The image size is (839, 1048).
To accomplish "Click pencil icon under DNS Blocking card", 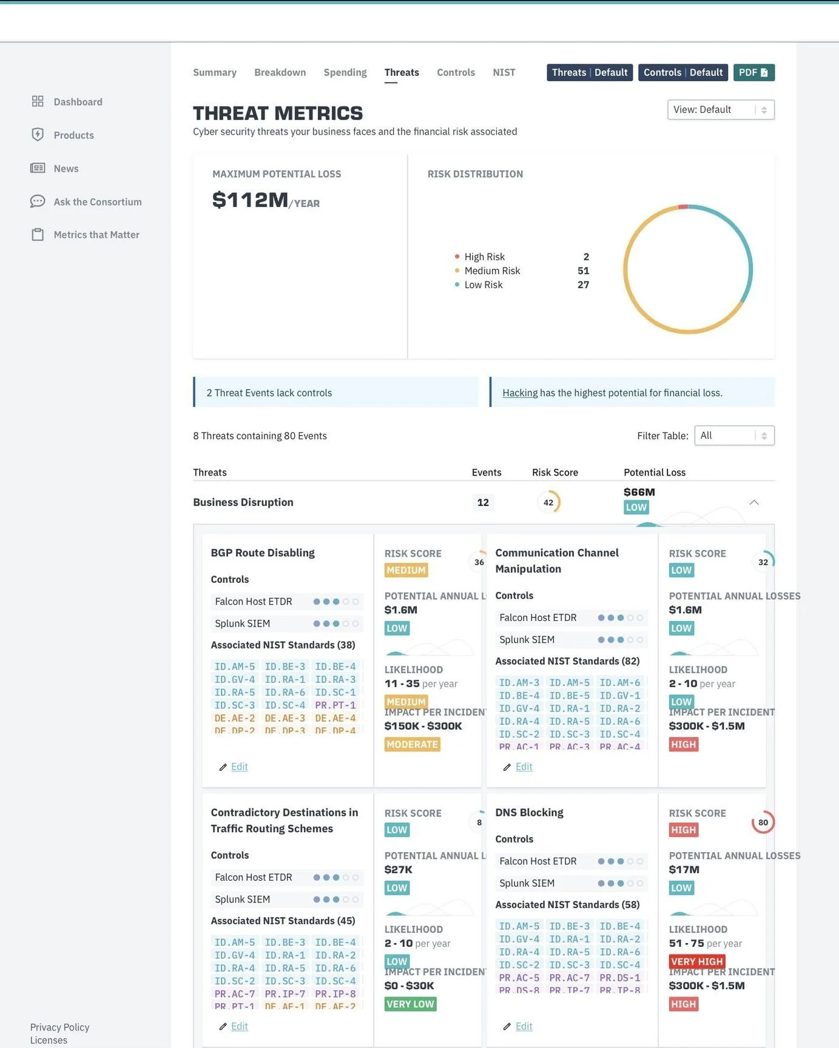I will pyautogui.click(x=507, y=1027).
